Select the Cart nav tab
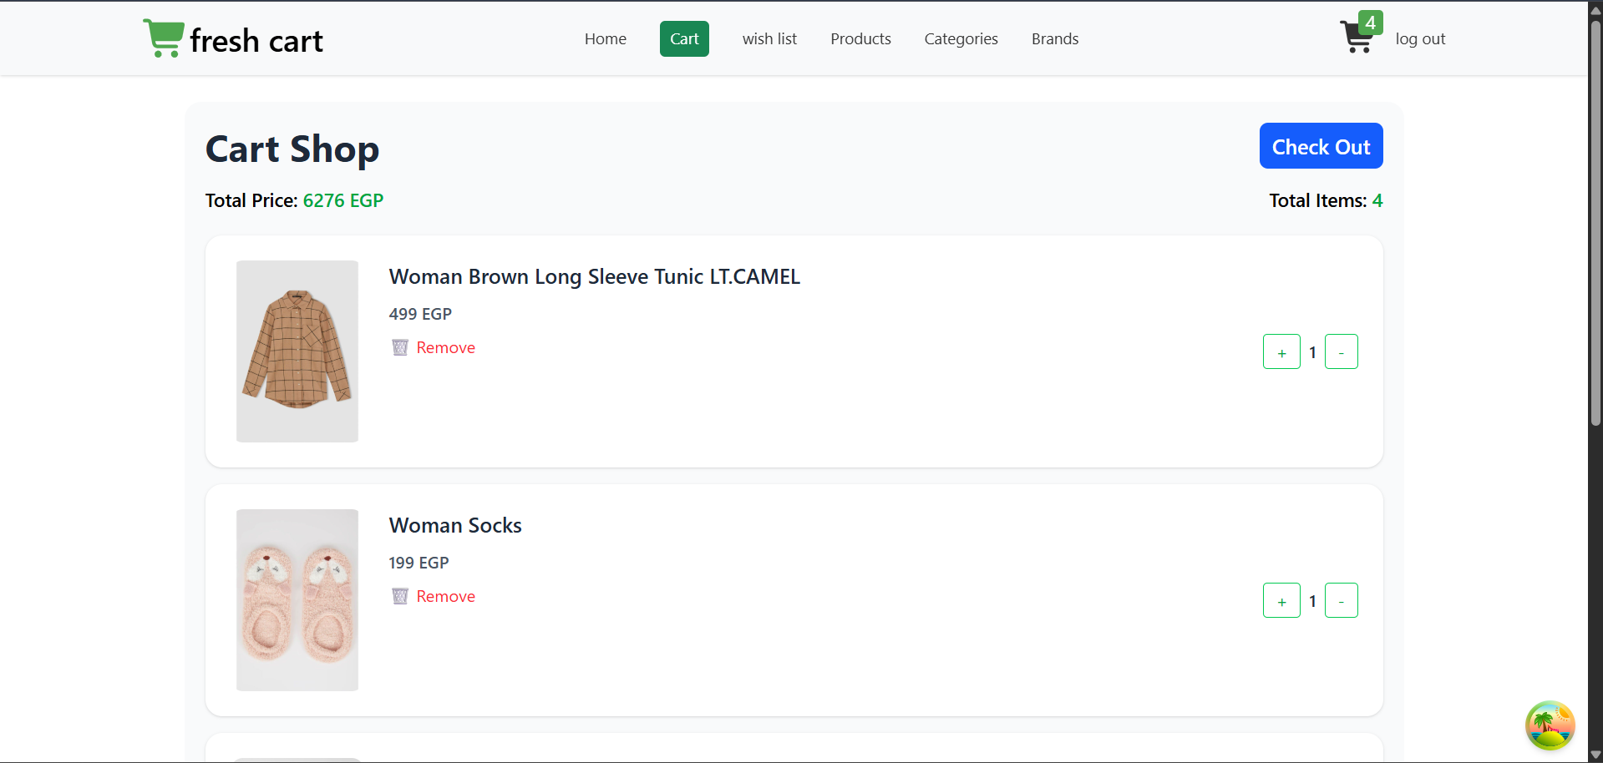 [684, 39]
